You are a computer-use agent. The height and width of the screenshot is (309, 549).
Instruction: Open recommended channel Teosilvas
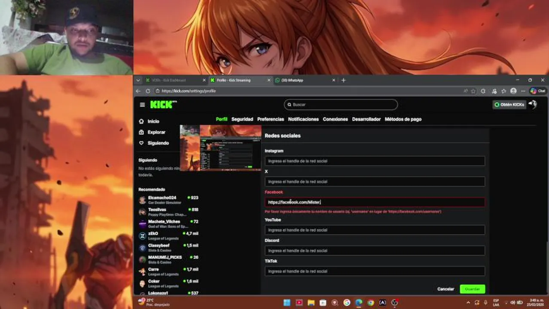pos(168,212)
